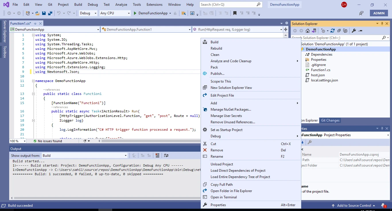Clear All text in the Output window

157,155
